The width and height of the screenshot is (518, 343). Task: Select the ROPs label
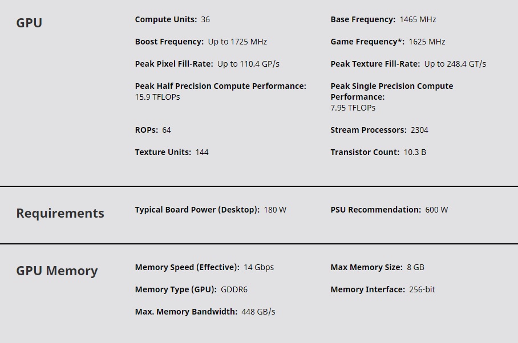click(x=146, y=130)
